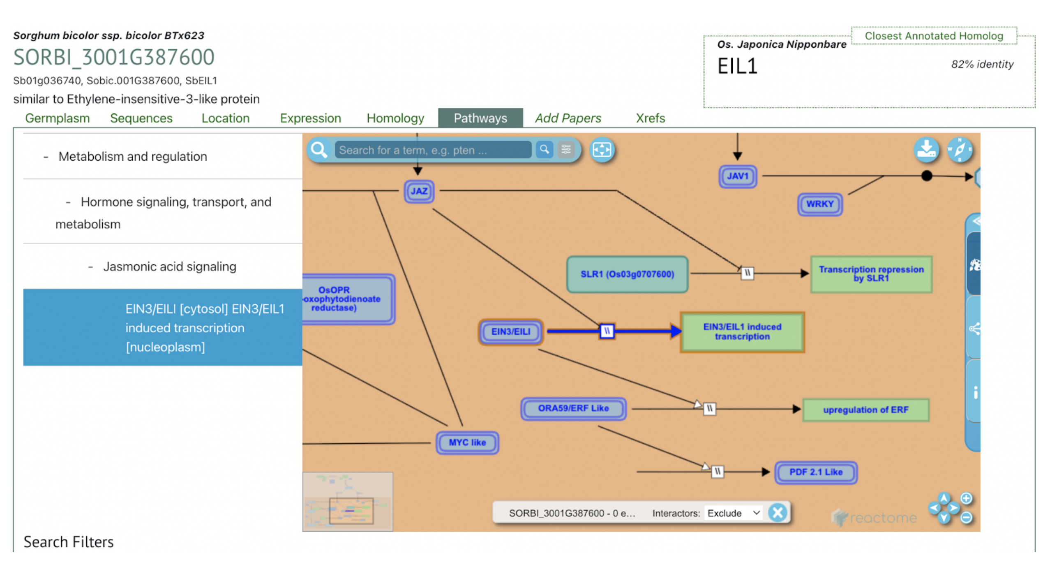Zoom in the pathway diagram

(966, 498)
